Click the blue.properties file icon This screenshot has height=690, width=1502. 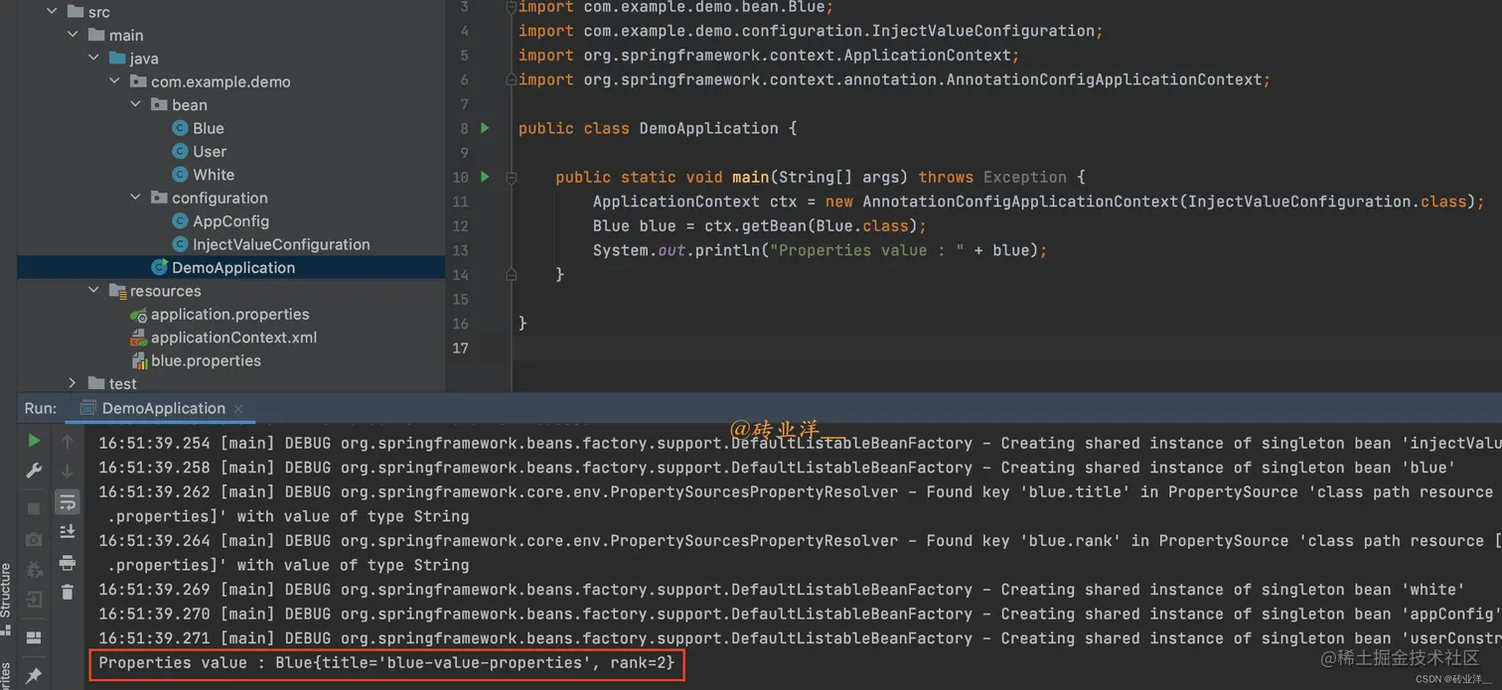point(139,360)
